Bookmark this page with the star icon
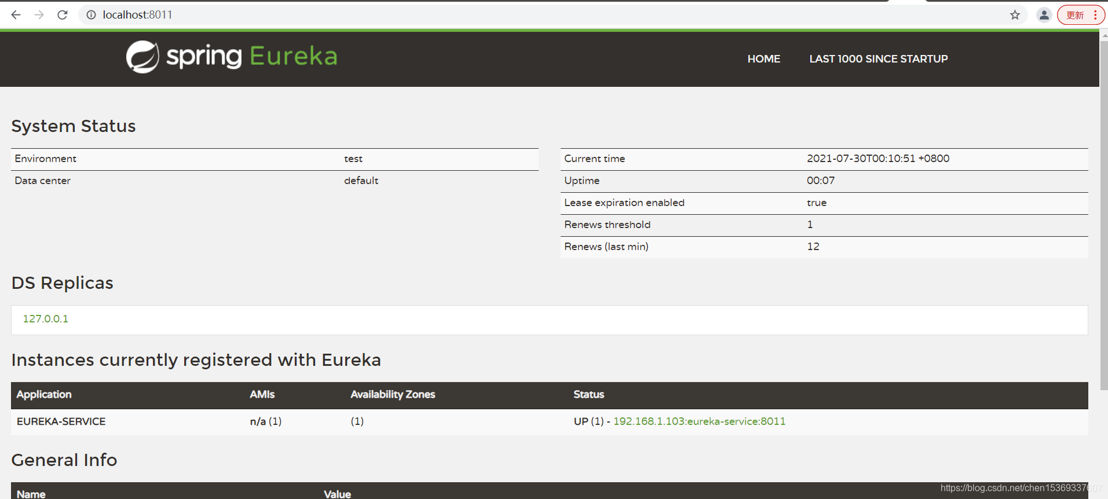1108x499 pixels. tap(1015, 15)
